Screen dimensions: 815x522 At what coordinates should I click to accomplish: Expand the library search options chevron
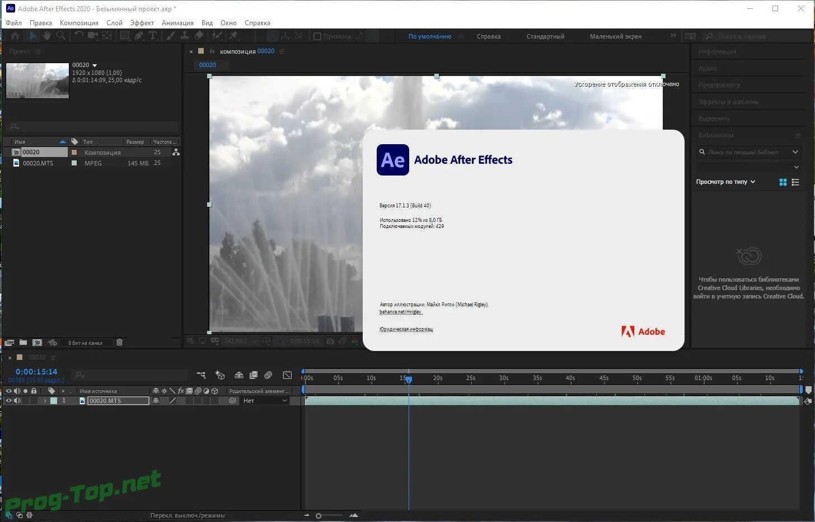point(795,152)
